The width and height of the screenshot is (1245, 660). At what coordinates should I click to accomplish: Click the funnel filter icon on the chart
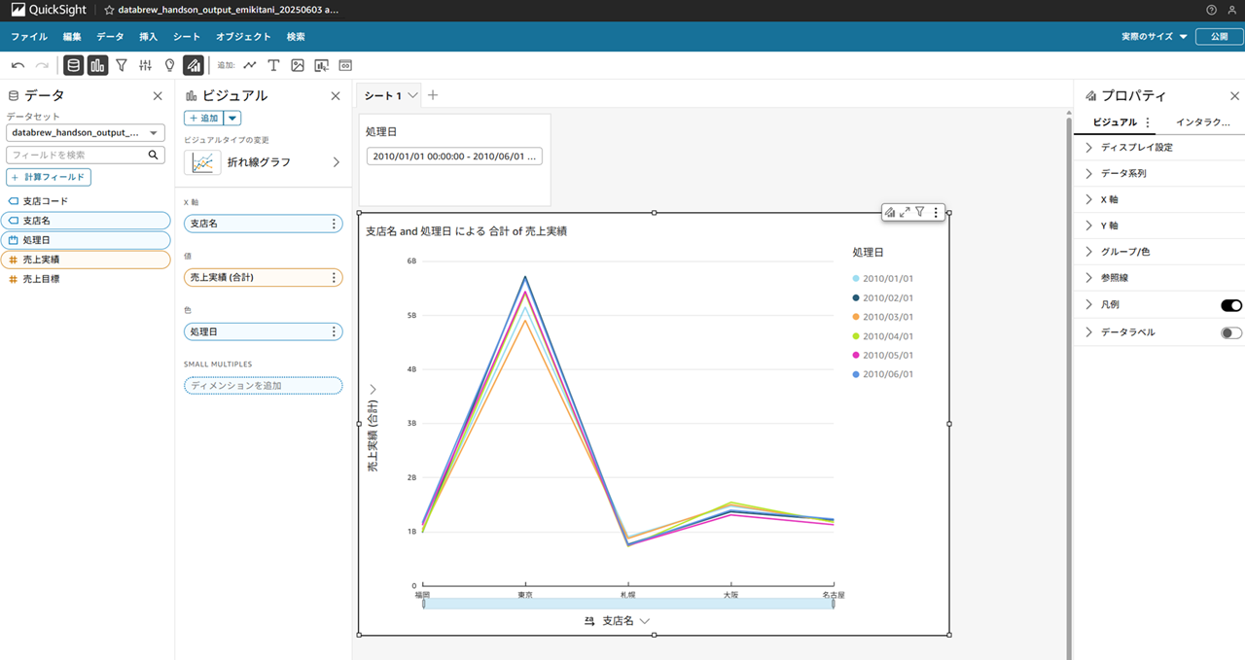point(919,212)
